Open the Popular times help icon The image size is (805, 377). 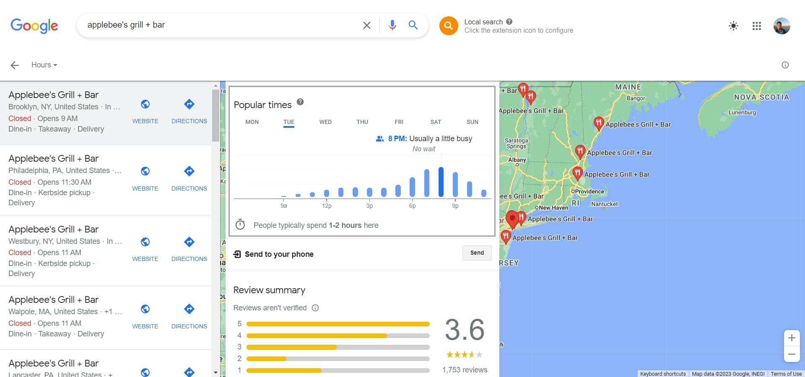[300, 102]
